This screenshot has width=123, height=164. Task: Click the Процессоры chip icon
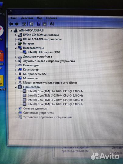click(x=20, y=87)
